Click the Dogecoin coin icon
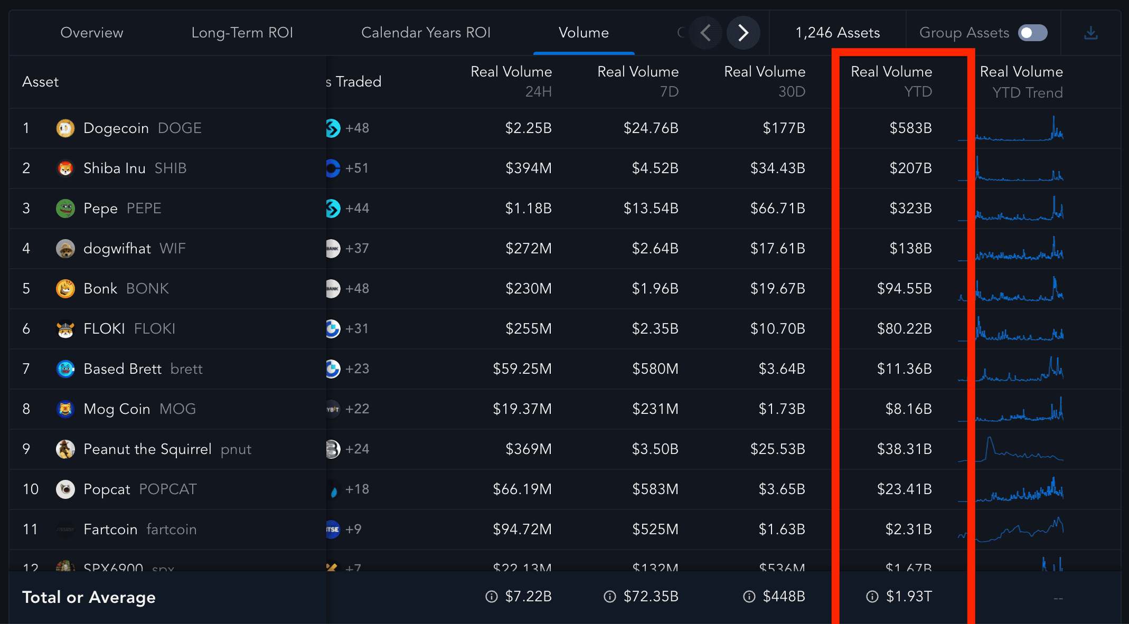The height and width of the screenshot is (624, 1129). tap(65, 128)
